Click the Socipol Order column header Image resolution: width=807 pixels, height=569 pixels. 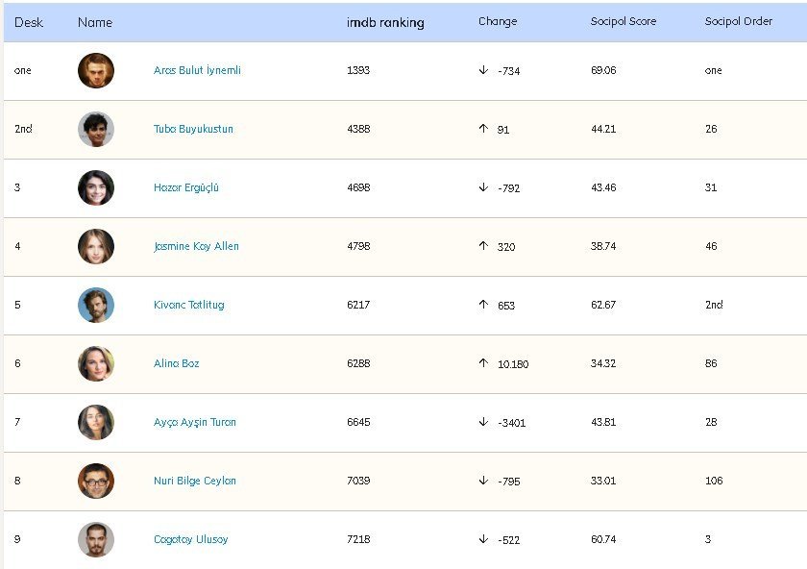pyautogui.click(x=739, y=22)
